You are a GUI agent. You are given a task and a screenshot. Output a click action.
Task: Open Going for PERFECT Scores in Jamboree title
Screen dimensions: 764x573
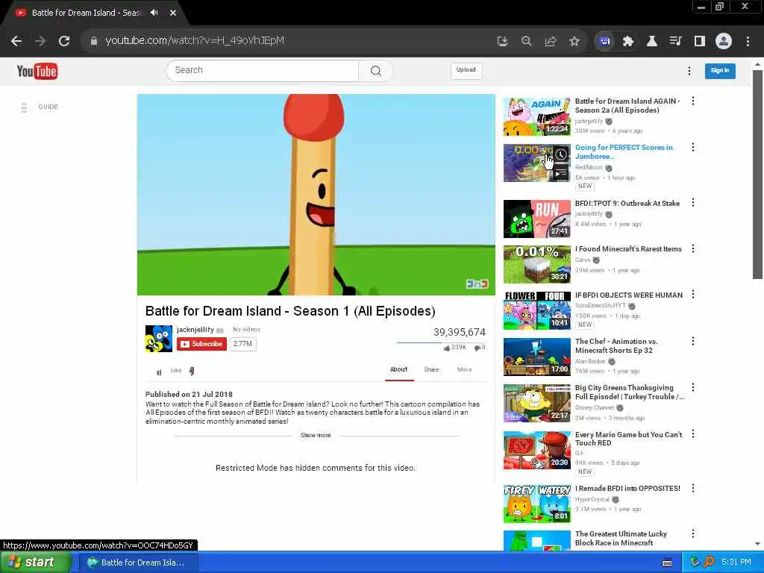(624, 152)
